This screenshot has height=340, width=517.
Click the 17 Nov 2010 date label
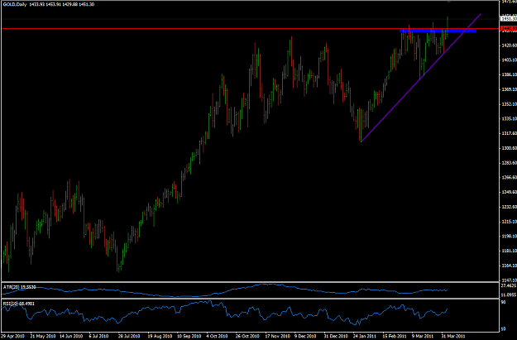(277, 337)
